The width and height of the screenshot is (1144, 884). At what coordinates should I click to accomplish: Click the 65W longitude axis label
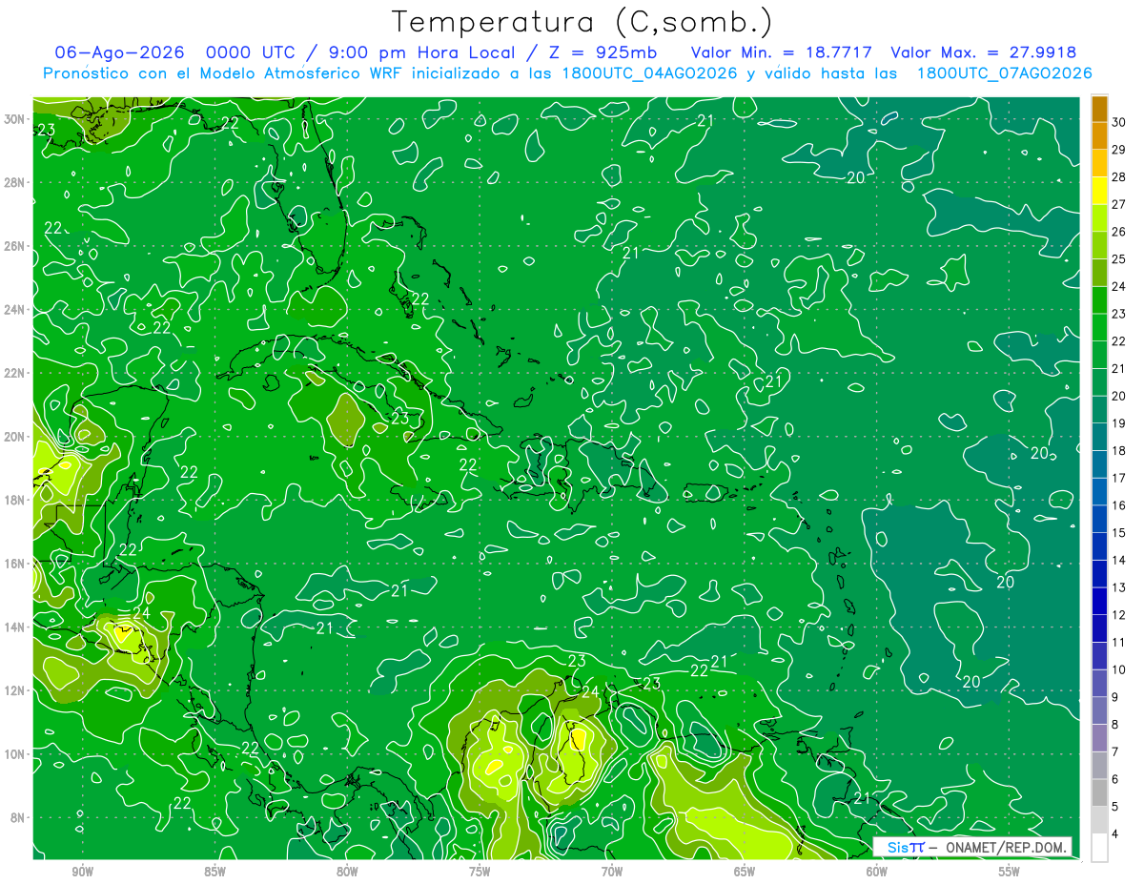coord(745,872)
